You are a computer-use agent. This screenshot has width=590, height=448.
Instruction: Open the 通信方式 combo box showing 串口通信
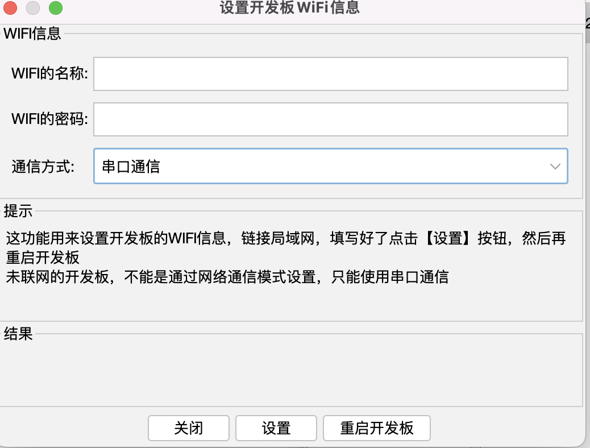point(318,167)
